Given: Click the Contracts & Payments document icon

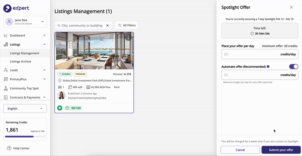Looking at the screenshot, I should tap(6, 97).
